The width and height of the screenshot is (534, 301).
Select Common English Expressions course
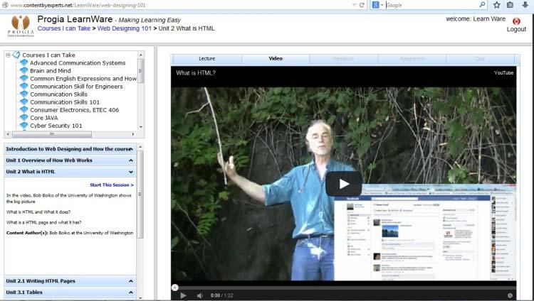coord(83,79)
